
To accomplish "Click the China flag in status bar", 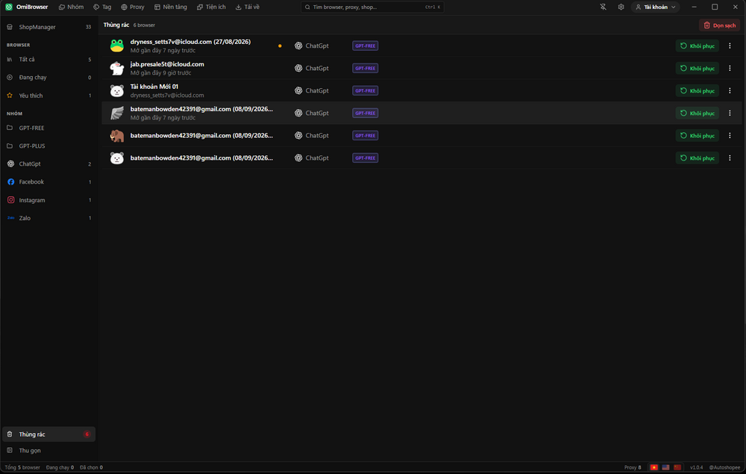I will click(677, 467).
